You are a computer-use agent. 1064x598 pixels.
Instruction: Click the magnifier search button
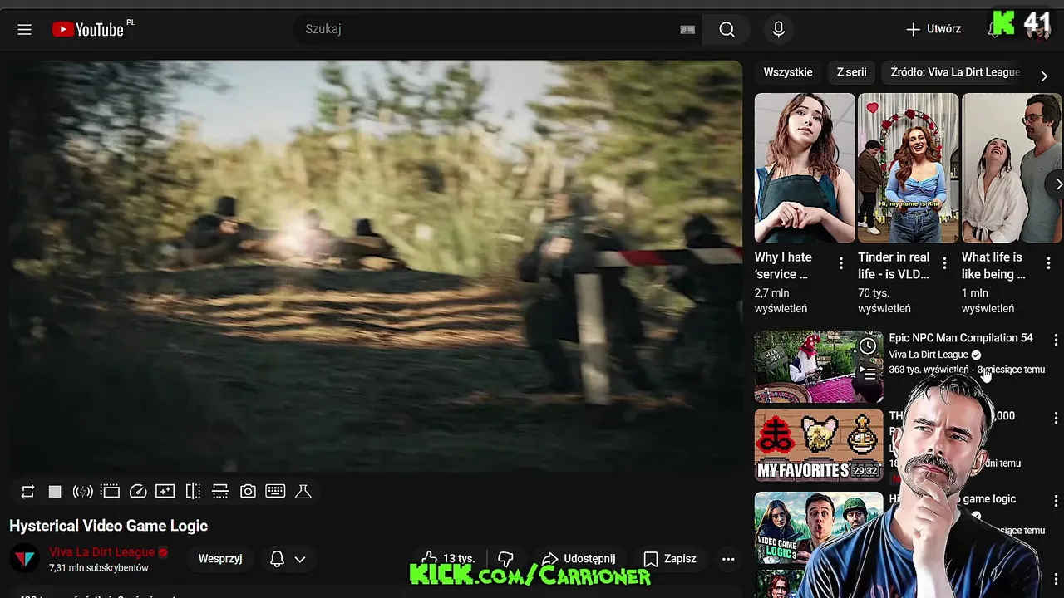[727, 29]
